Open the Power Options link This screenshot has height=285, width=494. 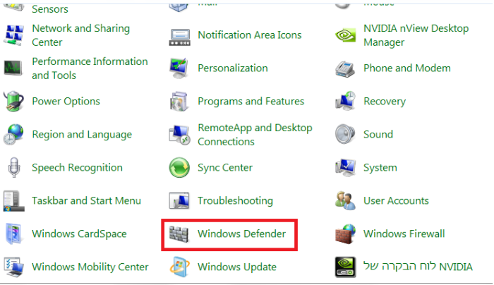[x=66, y=101]
